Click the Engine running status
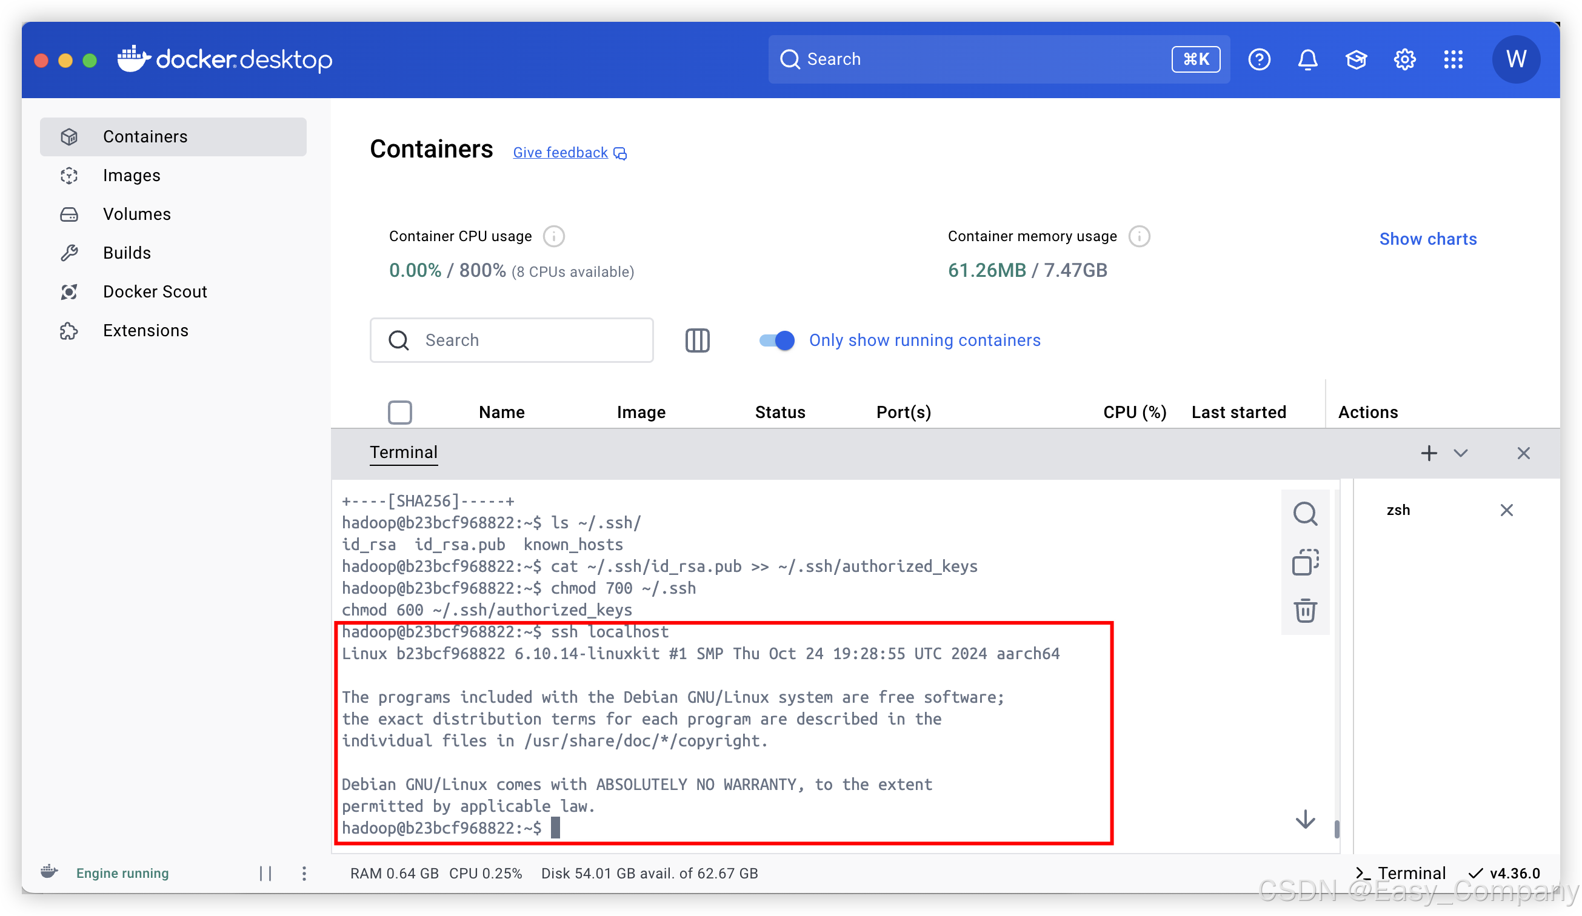This screenshot has width=1582, height=916. point(122,874)
